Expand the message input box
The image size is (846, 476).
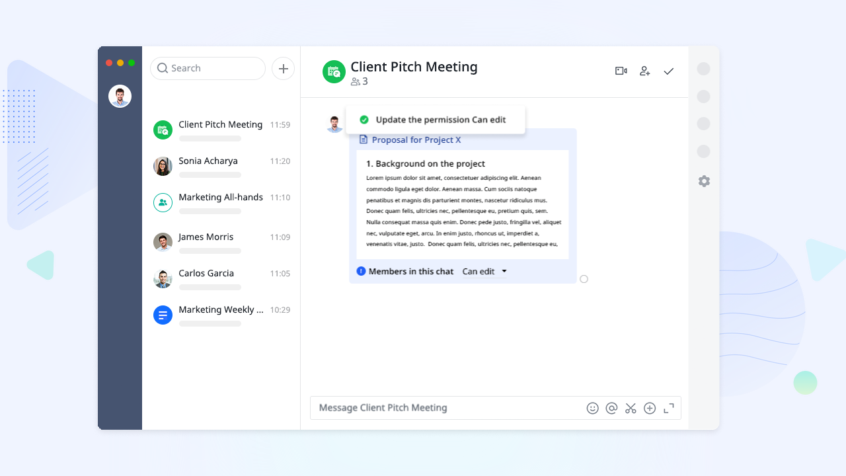coord(669,408)
